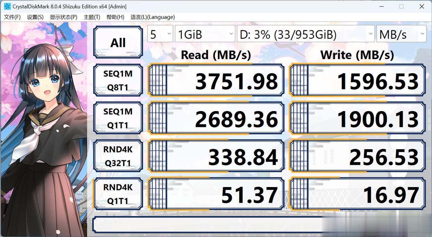Close the CrystalDiskMark window
432x237 pixels.
(x=422, y=6)
